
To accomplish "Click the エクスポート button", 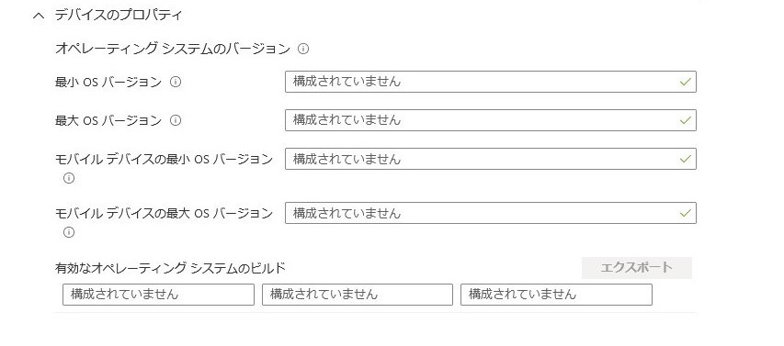I will [637, 268].
